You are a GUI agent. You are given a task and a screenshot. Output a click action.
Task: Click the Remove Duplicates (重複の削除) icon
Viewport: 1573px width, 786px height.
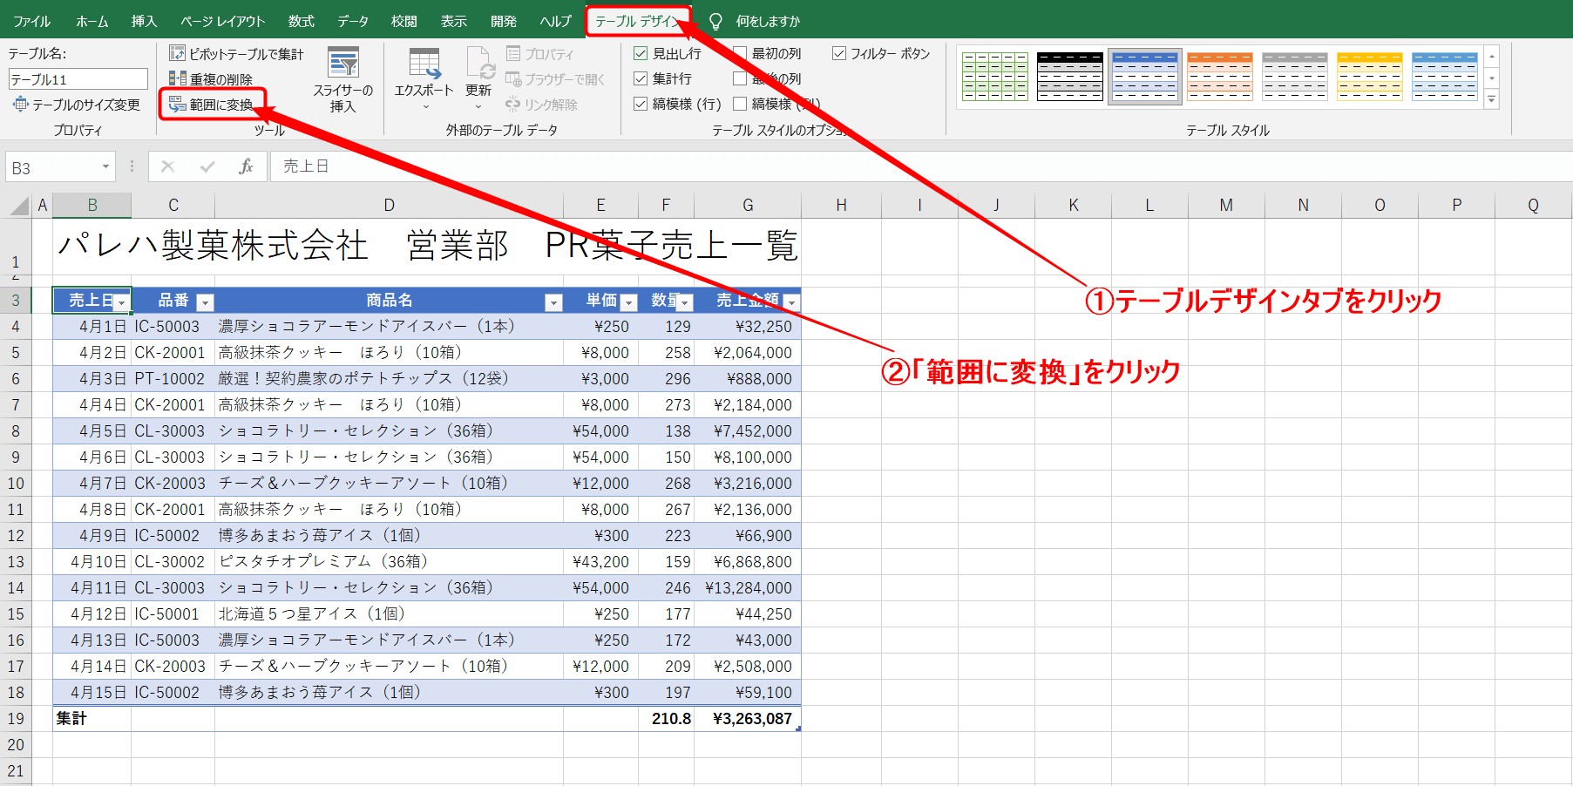click(x=177, y=79)
